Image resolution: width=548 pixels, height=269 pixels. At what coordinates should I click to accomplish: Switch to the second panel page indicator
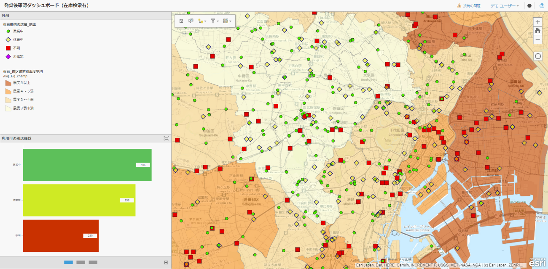click(x=81, y=262)
